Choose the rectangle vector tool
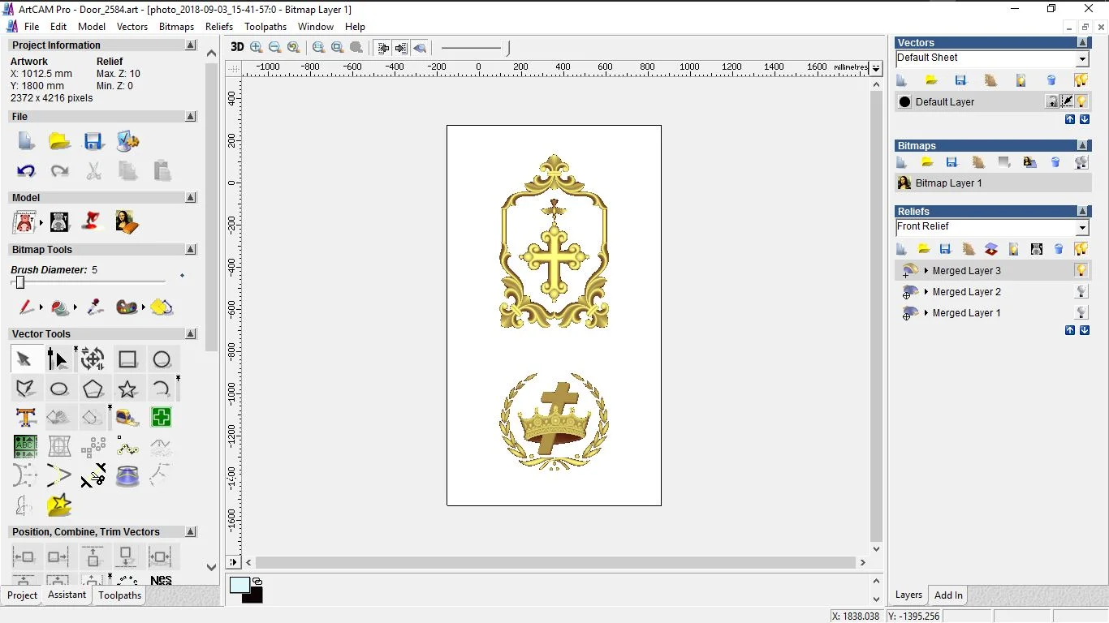The width and height of the screenshot is (1109, 623). (127, 359)
